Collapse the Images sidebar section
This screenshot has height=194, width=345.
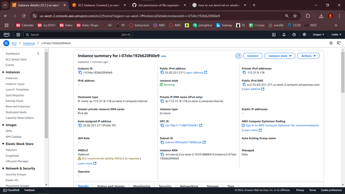click(3, 125)
